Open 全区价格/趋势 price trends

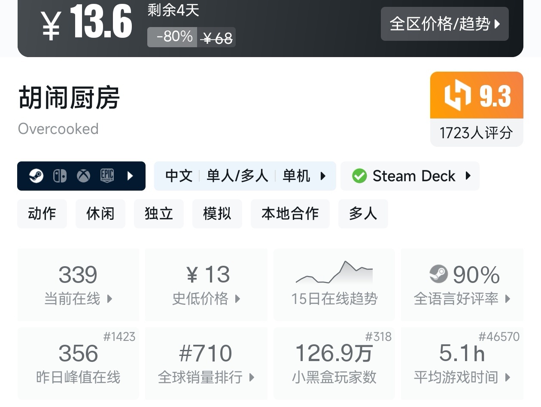coord(444,24)
